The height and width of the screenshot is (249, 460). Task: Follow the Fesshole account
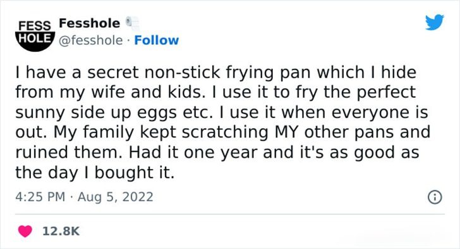pyautogui.click(x=156, y=40)
